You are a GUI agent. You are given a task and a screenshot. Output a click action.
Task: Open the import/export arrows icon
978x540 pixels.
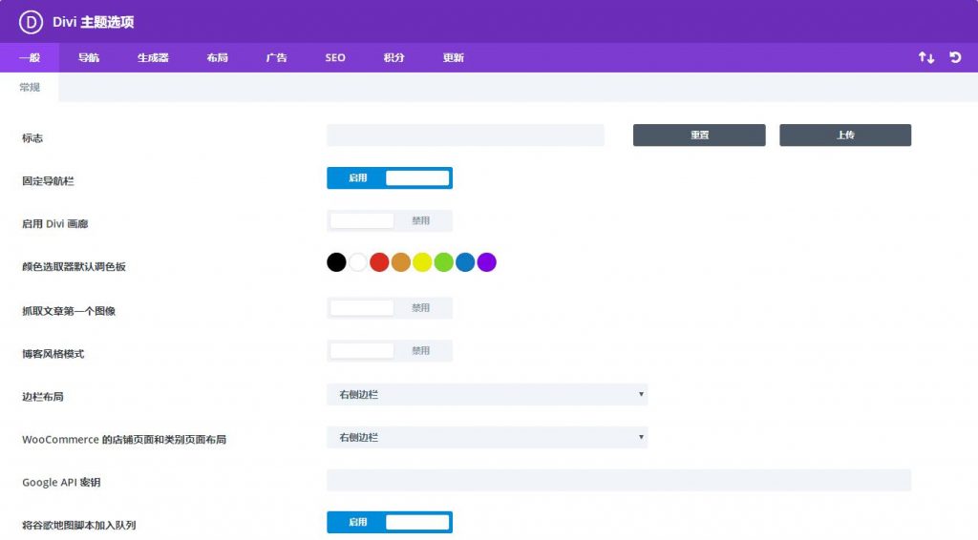pyautogui.click(x=926, y=57)
